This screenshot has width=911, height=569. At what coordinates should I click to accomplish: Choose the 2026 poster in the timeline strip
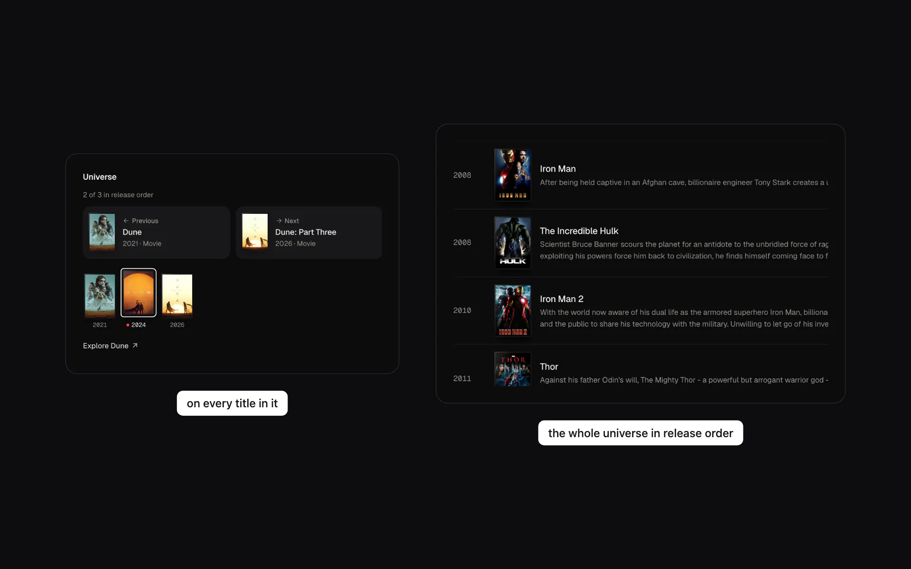tap(177, 295)
